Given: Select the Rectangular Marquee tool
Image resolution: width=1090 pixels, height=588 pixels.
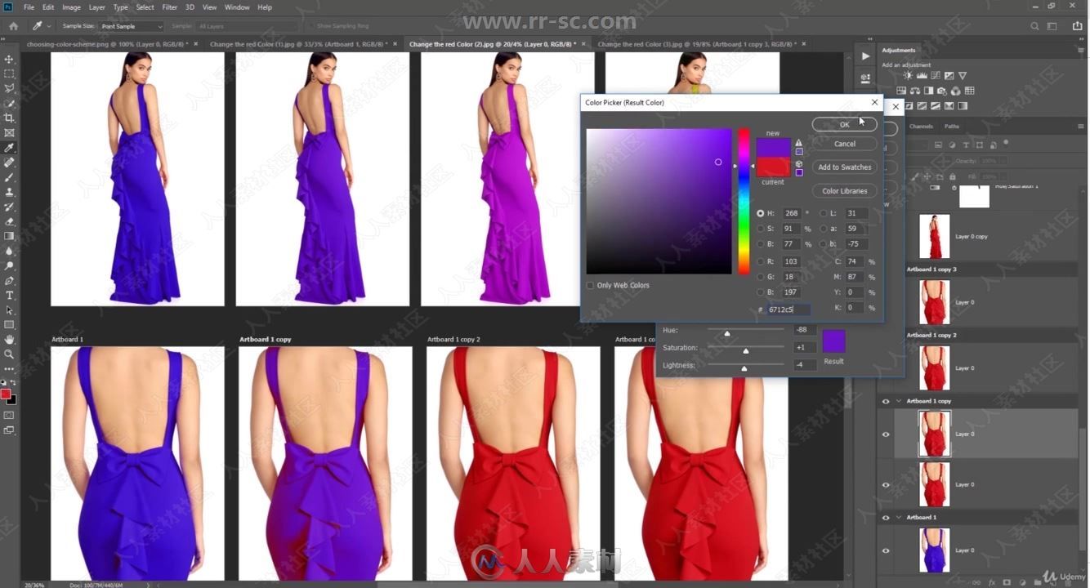Looking at the screenshot, I should click(x=9, y=74).
